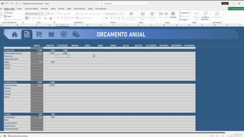
Task: Switch to the Inserir ribbon tab
Action: point(19,9)
